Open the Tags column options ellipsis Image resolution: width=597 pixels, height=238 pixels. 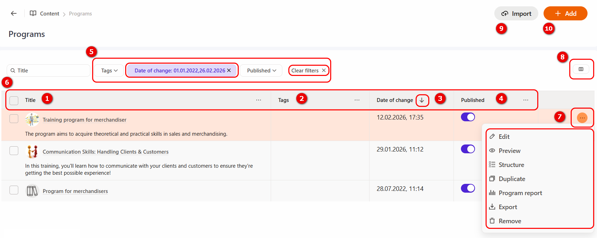point(357,100)
